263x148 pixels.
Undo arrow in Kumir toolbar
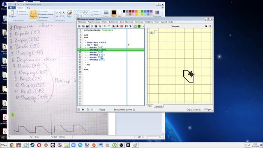[105, 26]
